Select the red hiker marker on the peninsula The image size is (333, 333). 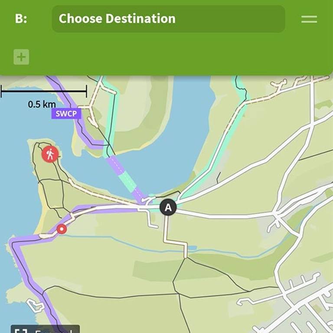(x=50, y=154)
